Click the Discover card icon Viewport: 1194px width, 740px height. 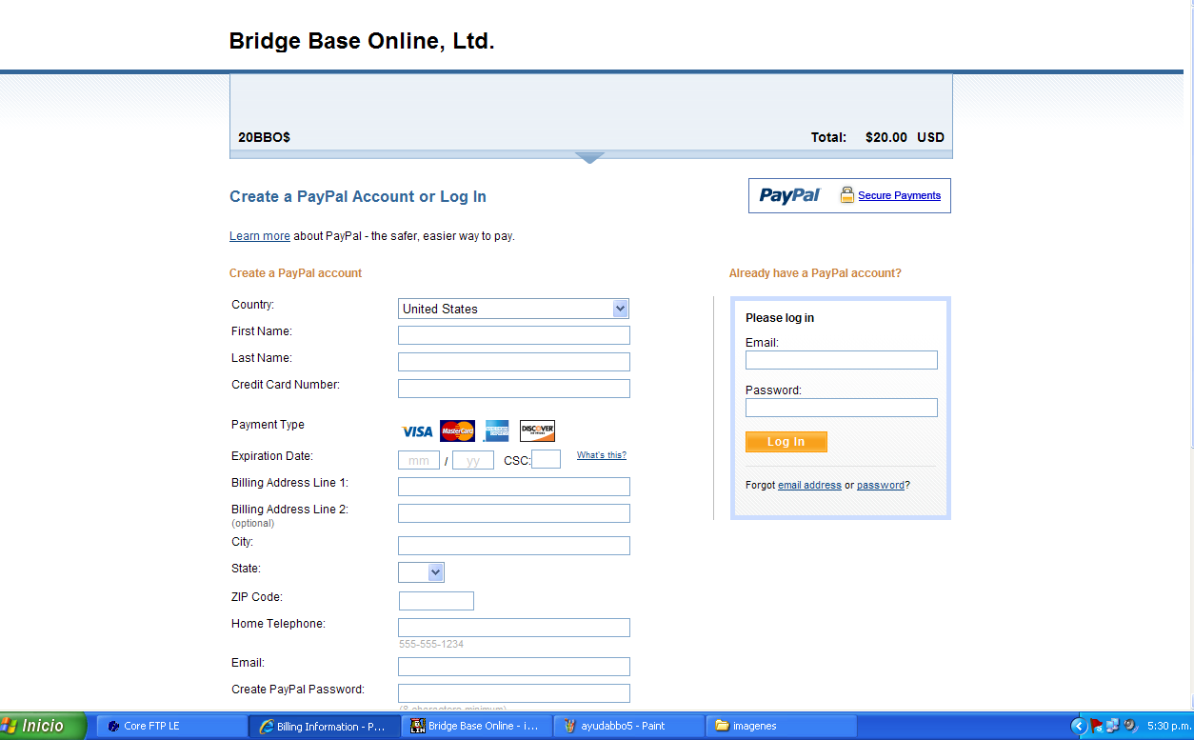point(537,431)
